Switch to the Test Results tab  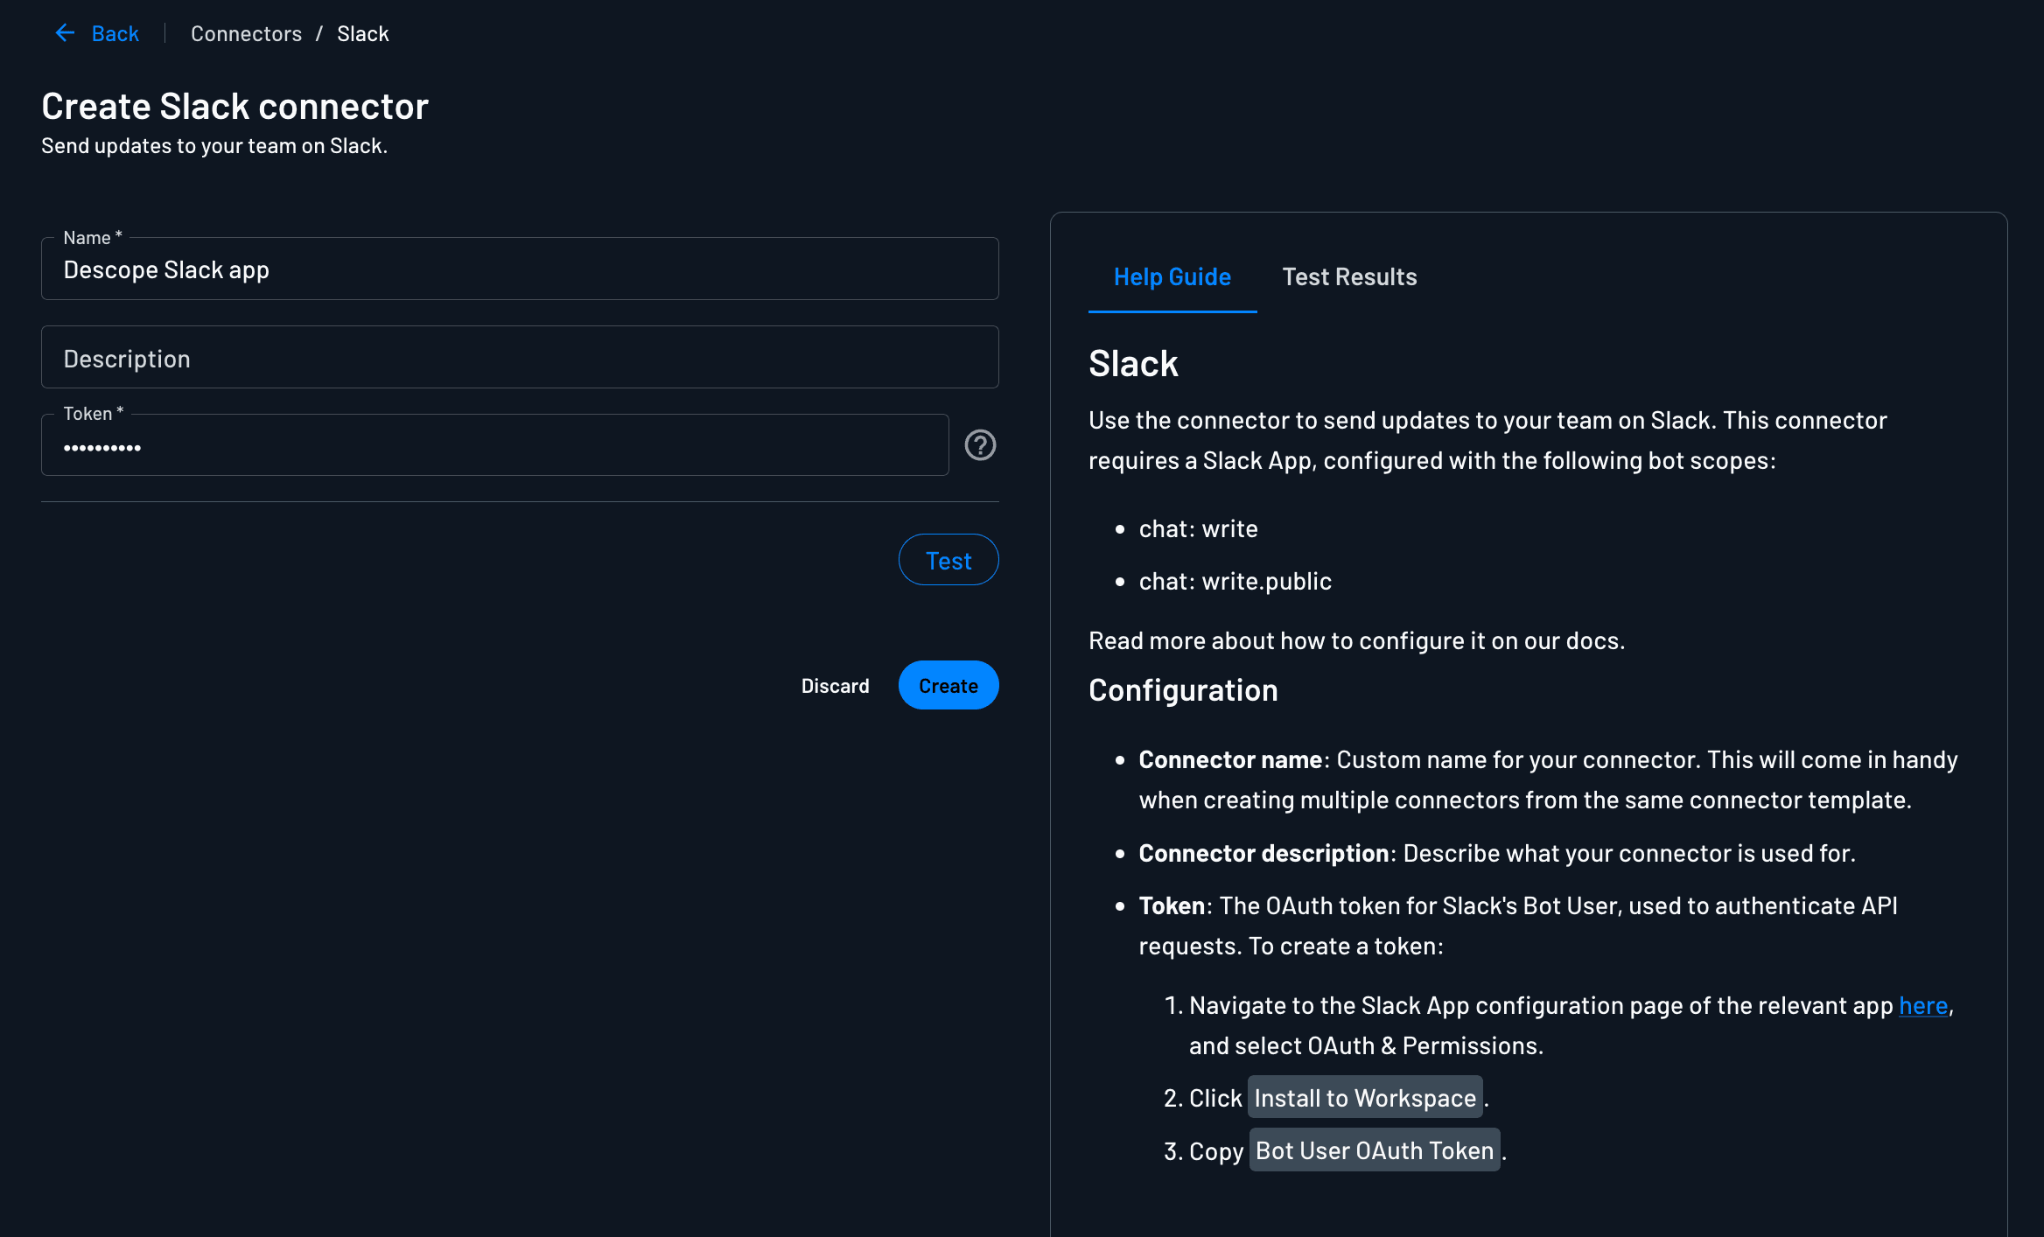1349,276
